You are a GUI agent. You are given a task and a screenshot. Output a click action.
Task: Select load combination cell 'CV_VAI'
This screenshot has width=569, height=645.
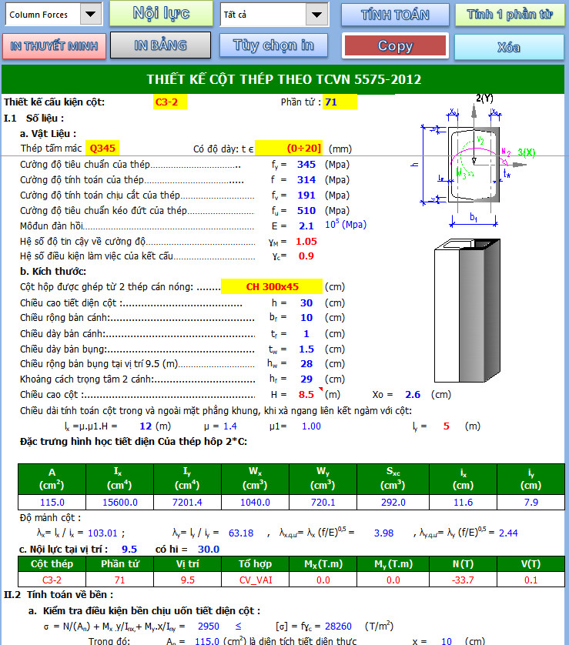tap(255, 580)
